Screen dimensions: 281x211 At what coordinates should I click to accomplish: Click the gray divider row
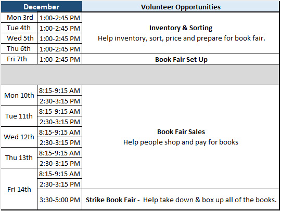[x=140, y=74]
